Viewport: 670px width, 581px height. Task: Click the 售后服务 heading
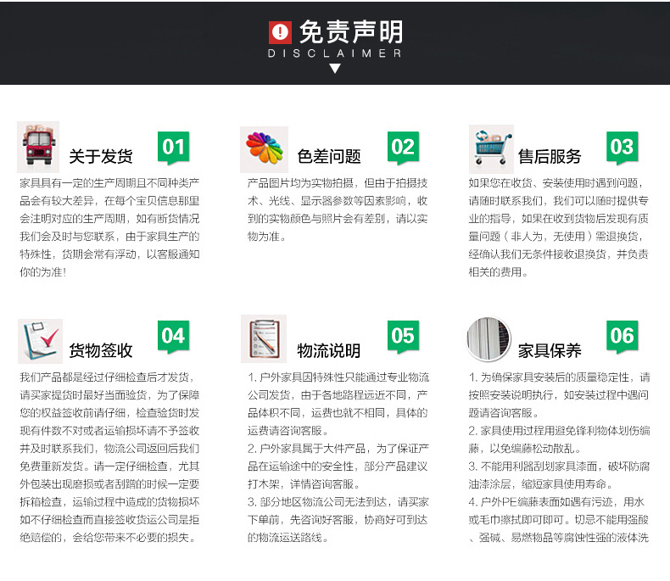550,157
